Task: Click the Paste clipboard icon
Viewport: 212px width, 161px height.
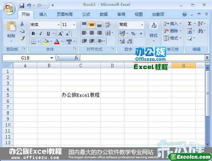Action: coord(11,26)
